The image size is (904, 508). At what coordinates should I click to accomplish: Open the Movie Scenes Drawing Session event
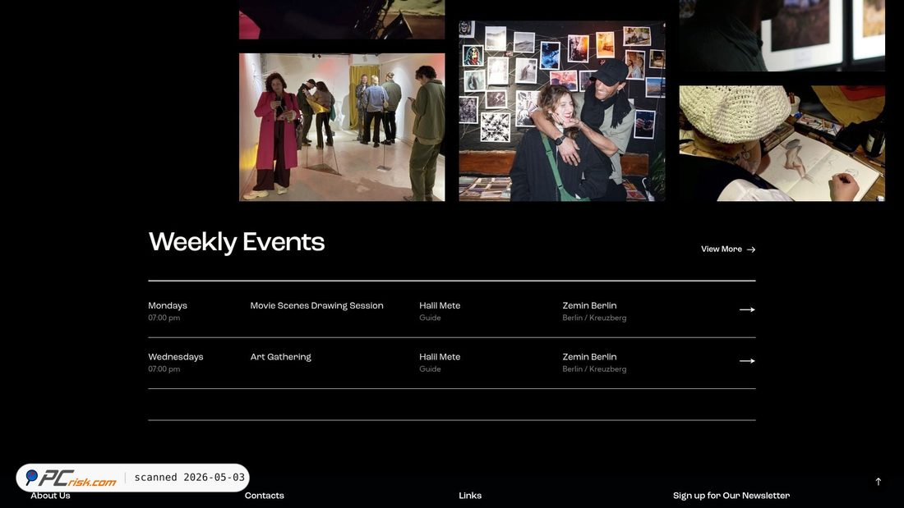(316, 306)
